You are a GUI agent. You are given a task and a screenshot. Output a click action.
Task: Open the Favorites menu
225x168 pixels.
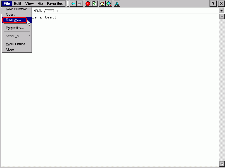pyautogui.click(x=55, y=4)
